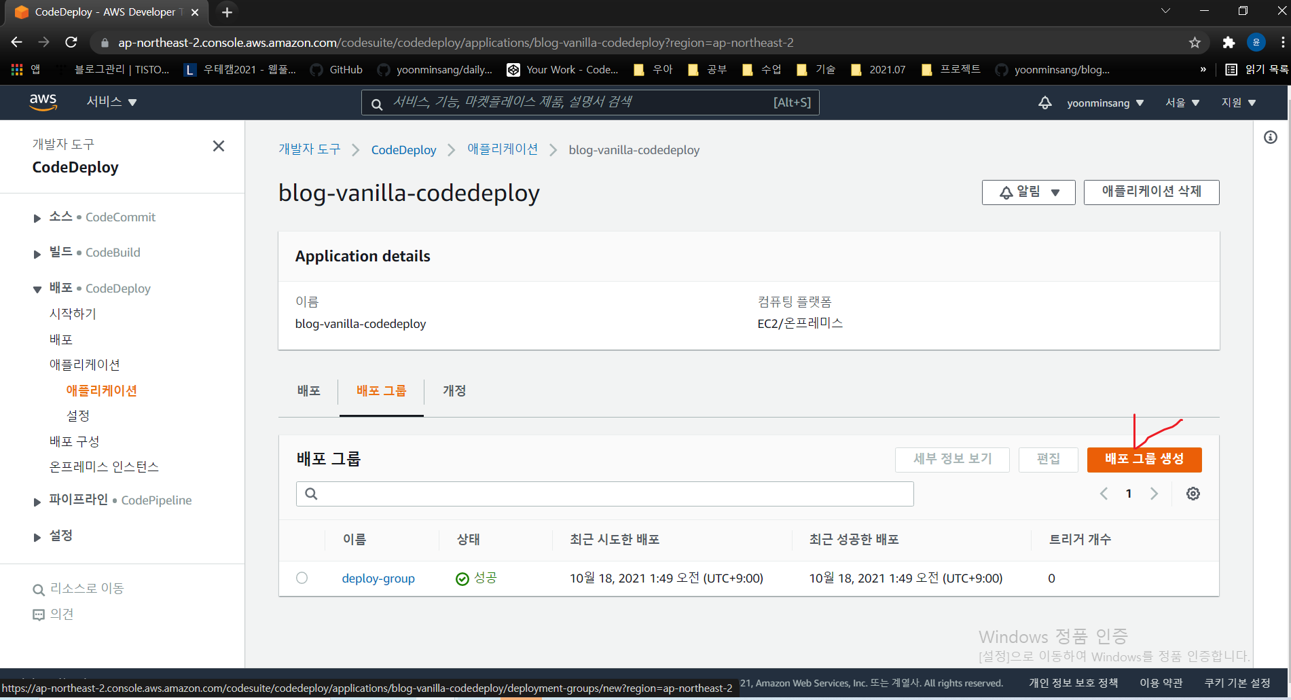Focus the deployment group filter field
The image size is (1291, 700).
pos(604,494)
